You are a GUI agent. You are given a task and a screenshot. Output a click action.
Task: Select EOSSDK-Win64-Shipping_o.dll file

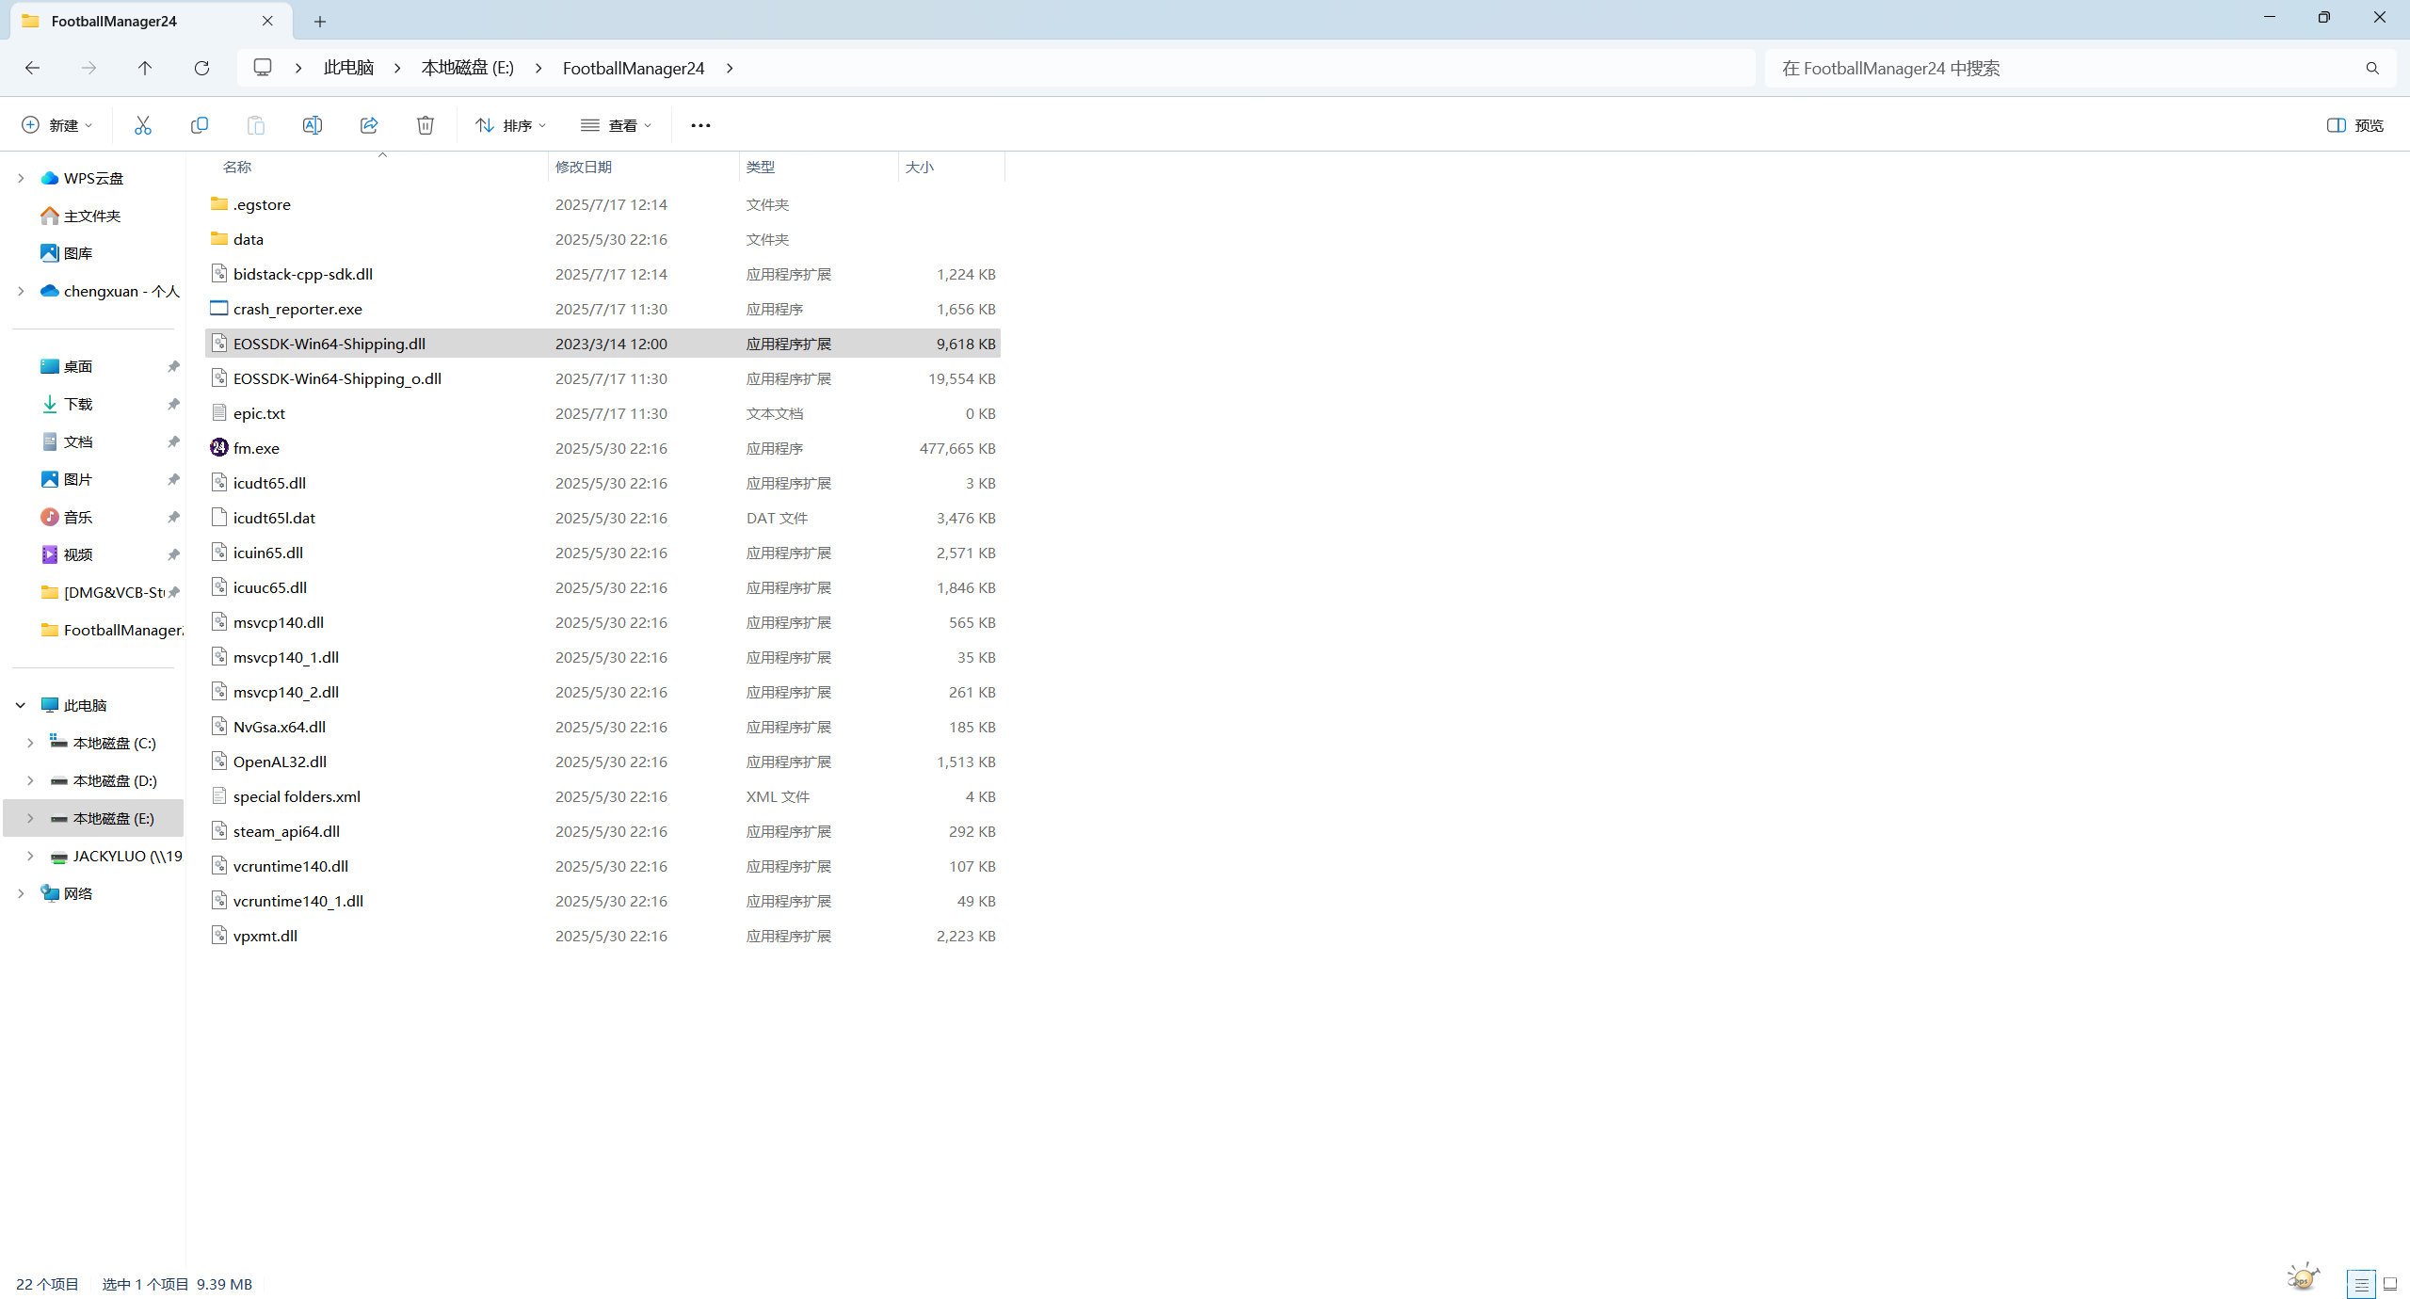click(x=602, y=378)
